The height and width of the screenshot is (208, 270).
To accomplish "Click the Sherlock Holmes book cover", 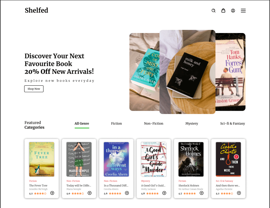I will point(191,159).
